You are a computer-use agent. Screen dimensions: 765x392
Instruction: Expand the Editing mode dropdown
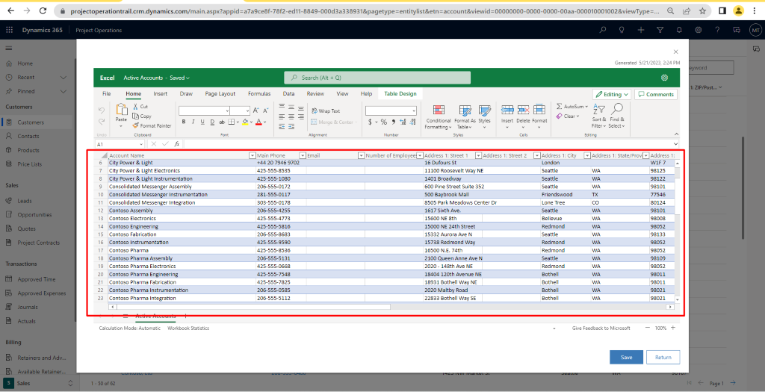pyautogui.click(x=612, y=95)
